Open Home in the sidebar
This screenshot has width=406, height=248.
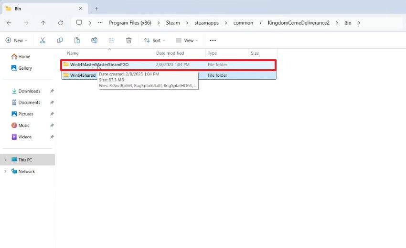coord(21,56)
